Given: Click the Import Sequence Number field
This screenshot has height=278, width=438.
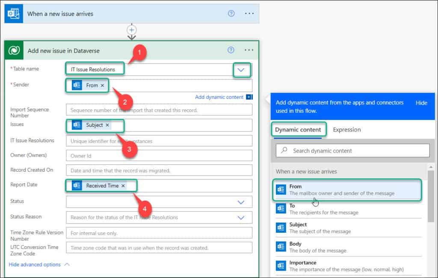Looking at the screenshot, I should (159, 110).
